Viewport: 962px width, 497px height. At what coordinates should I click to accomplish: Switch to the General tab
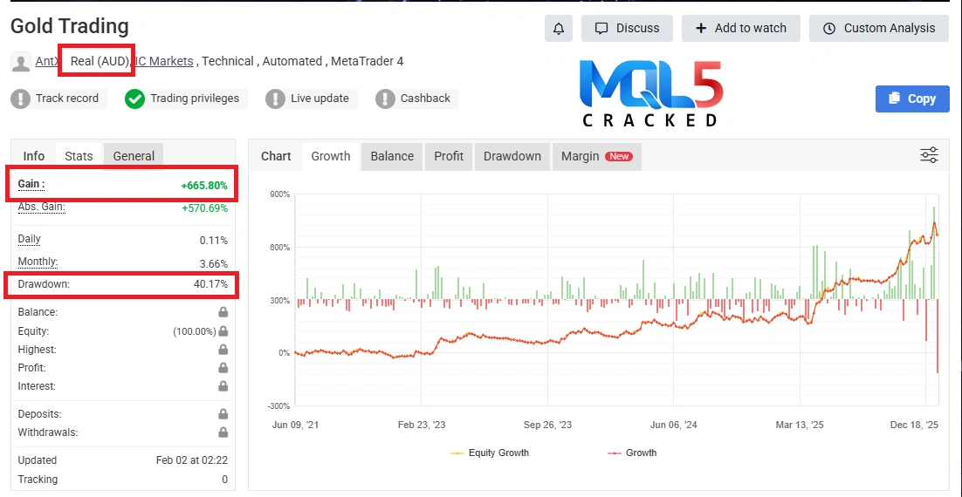[134, 156]
